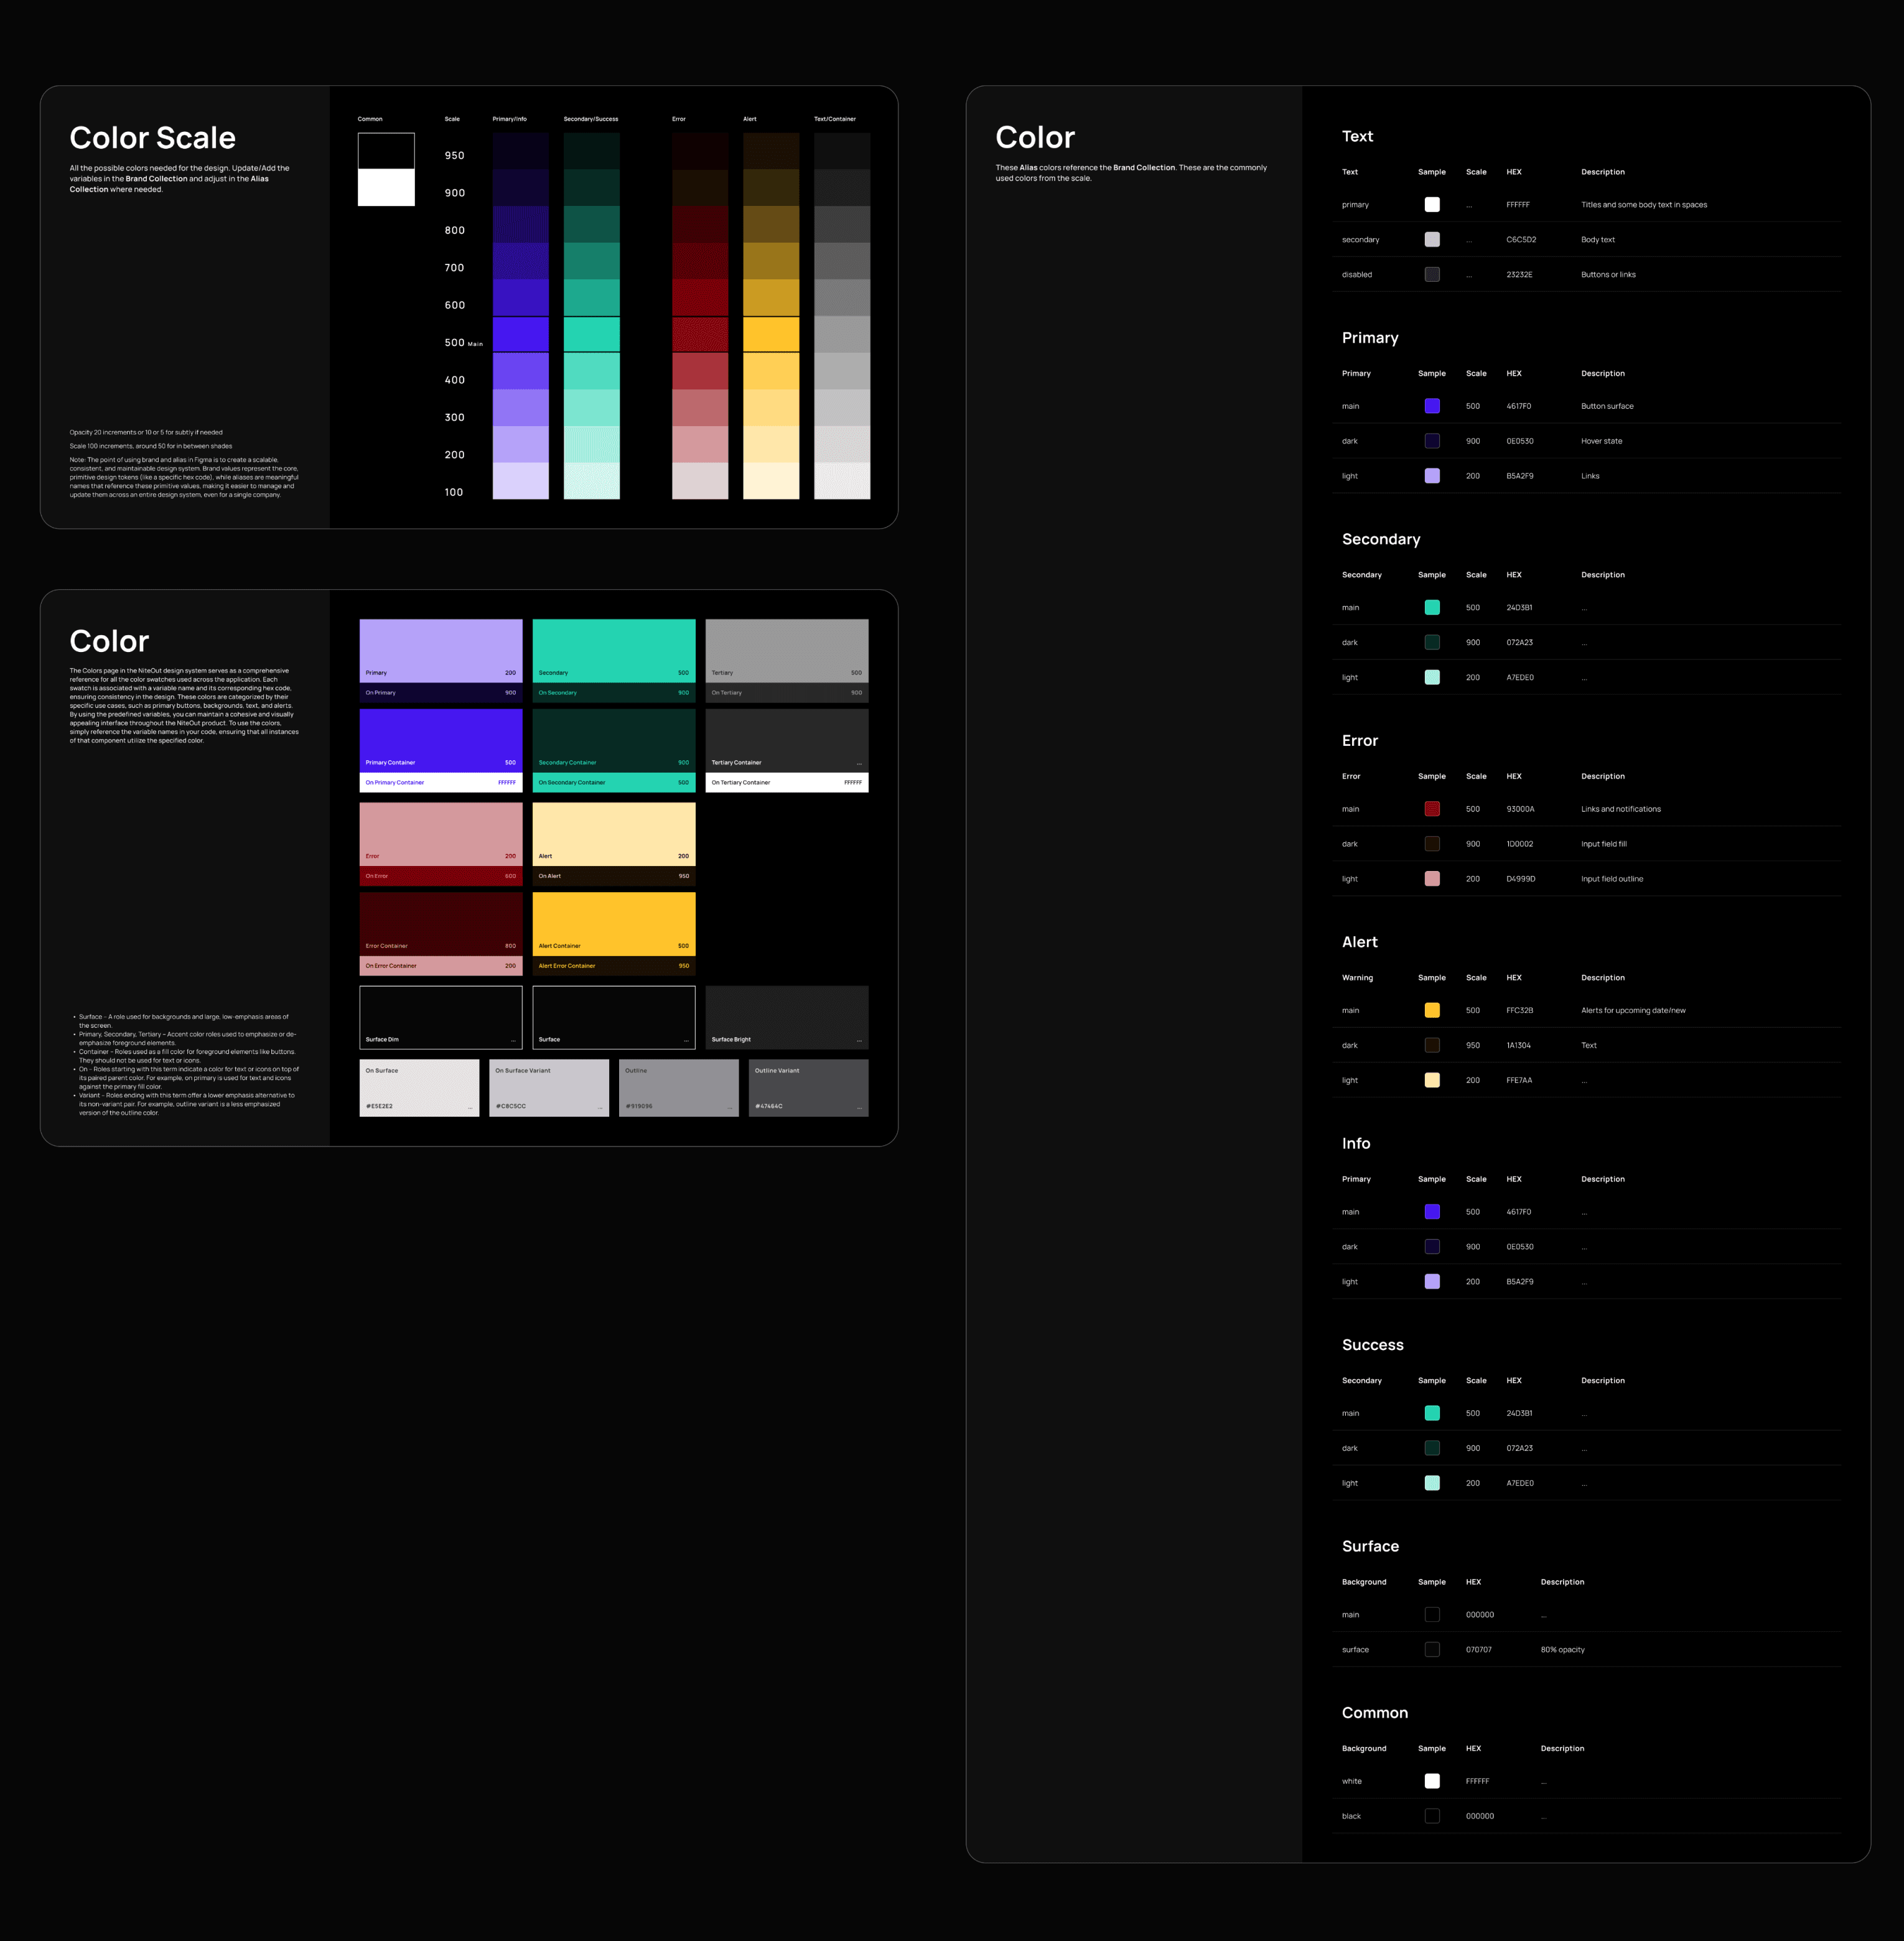Click the black swatch under Common
This screenshot has width=1904, height=1941.
pyautogui.click(x=386, y=151)
